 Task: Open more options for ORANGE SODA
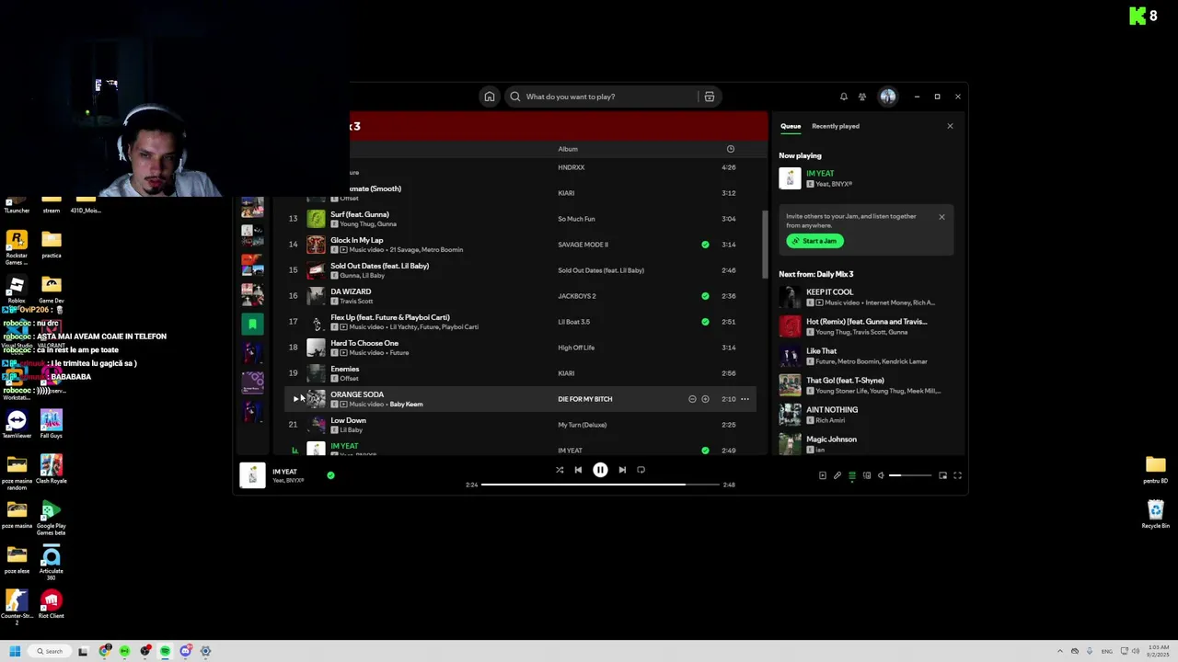(745, 399)
